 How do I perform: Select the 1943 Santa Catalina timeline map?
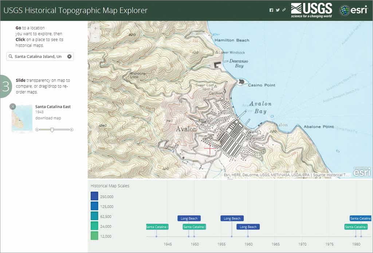157,227
